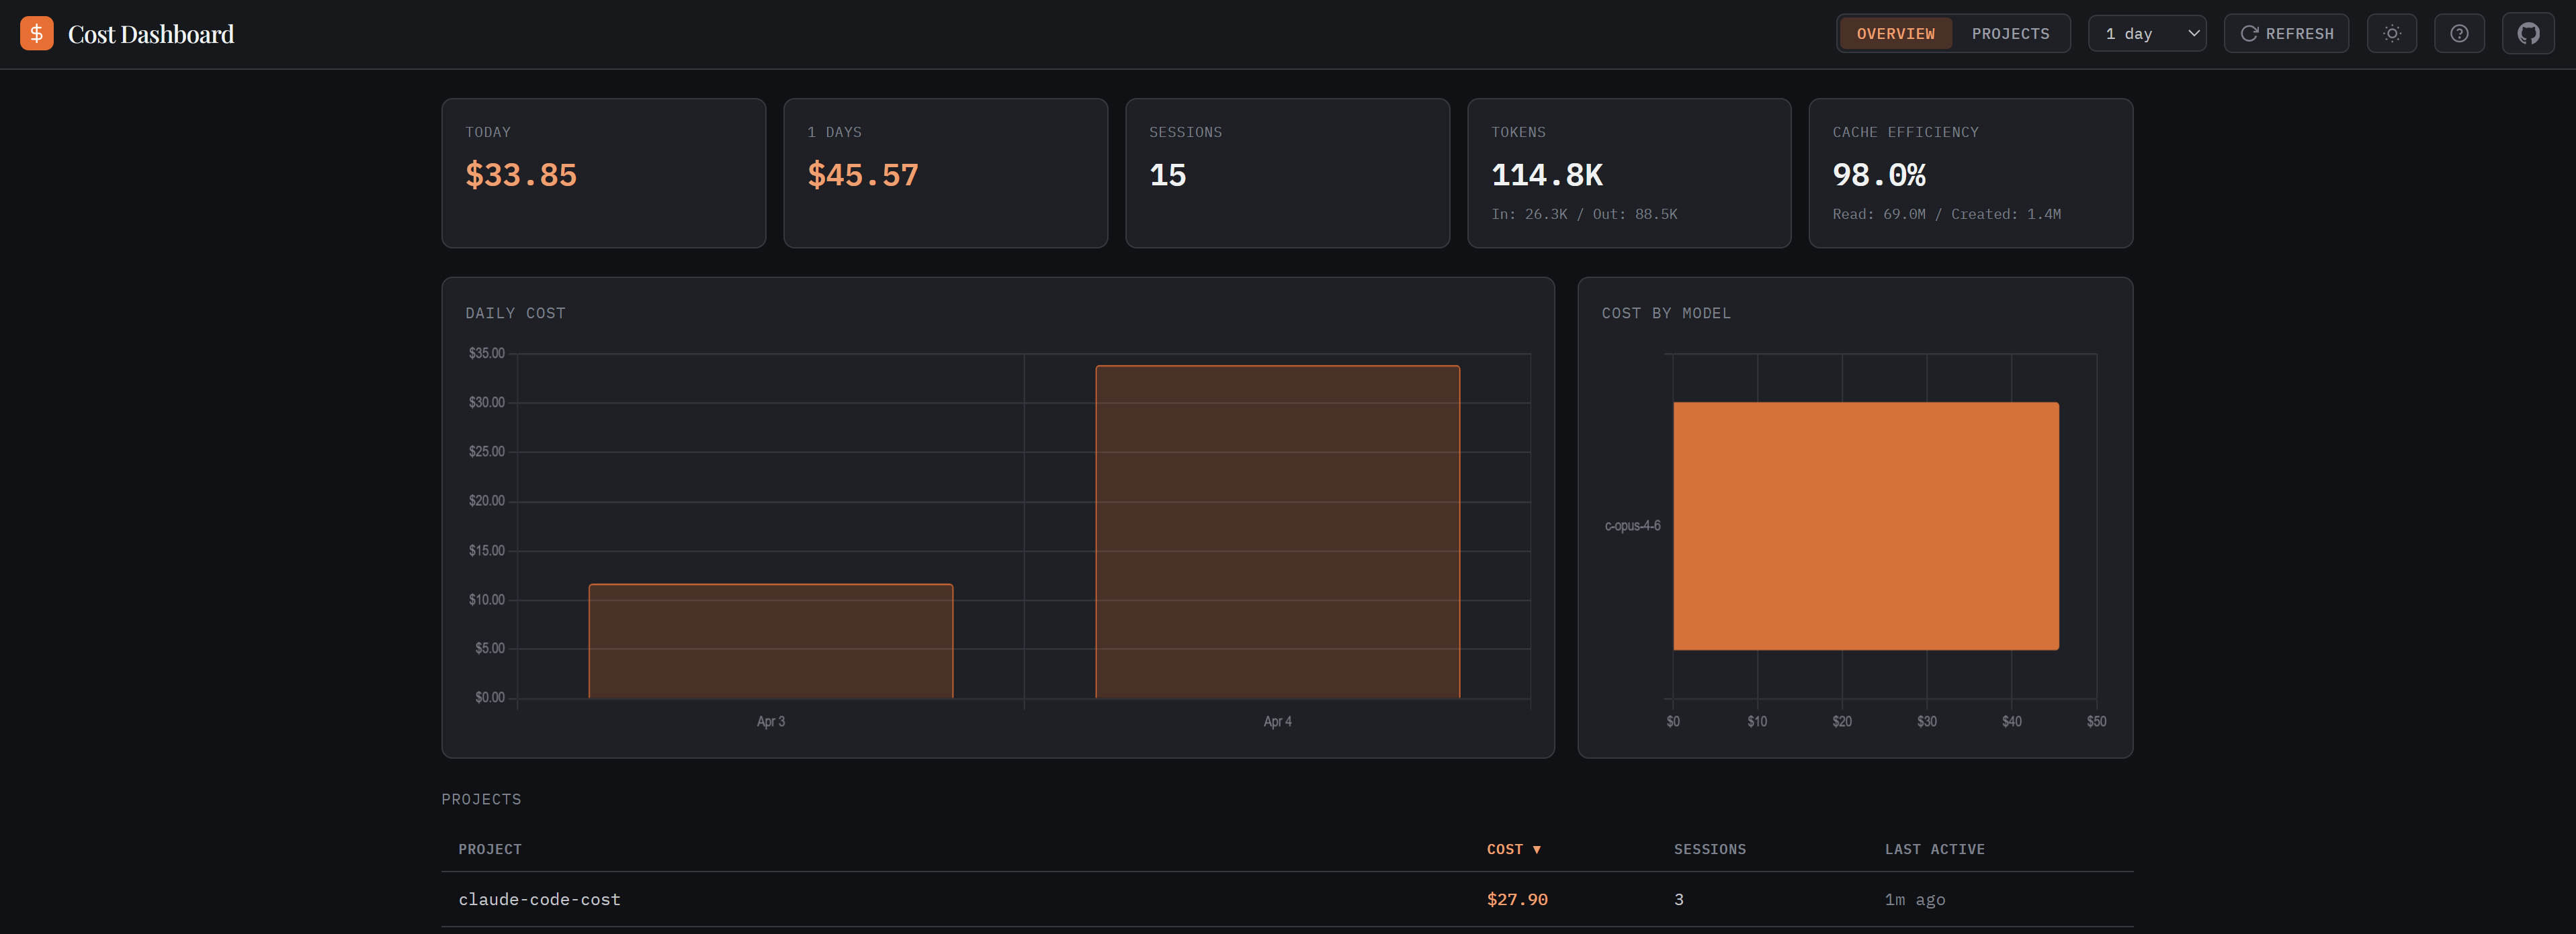Open help with the question mark icon
Screen dimensions: 2576x934
(2458, 34)
